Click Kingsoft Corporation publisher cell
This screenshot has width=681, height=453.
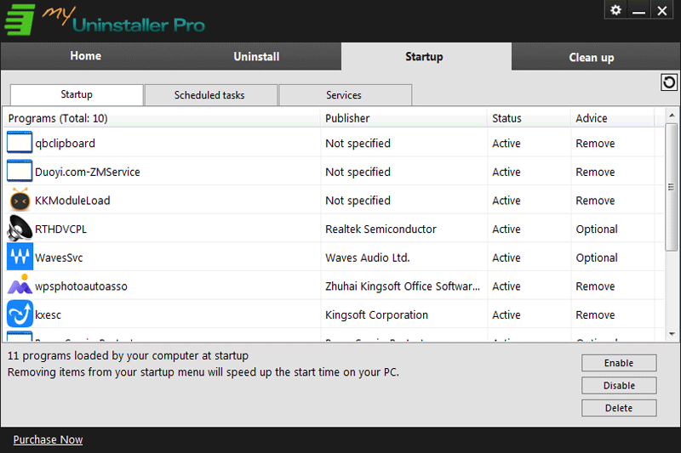376,314
